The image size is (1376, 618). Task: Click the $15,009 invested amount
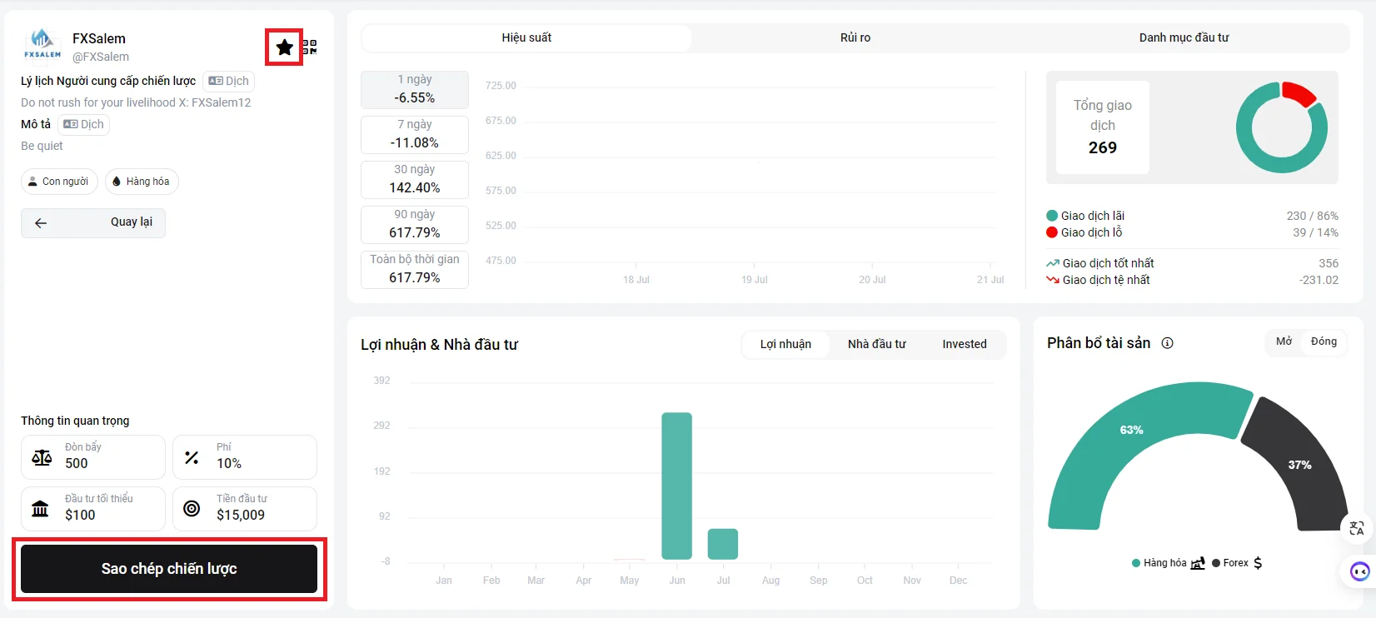(241, 515)
